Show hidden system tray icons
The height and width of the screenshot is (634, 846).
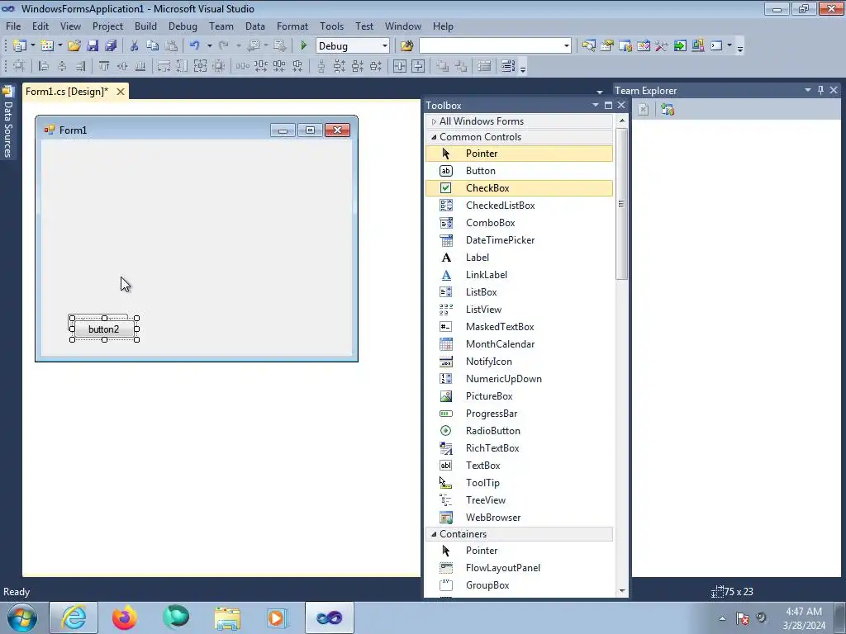click(x=722, y=618)
